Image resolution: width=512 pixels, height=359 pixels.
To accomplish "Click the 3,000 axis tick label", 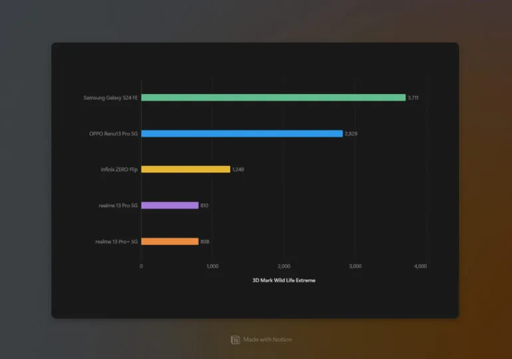I will [355, 266].
